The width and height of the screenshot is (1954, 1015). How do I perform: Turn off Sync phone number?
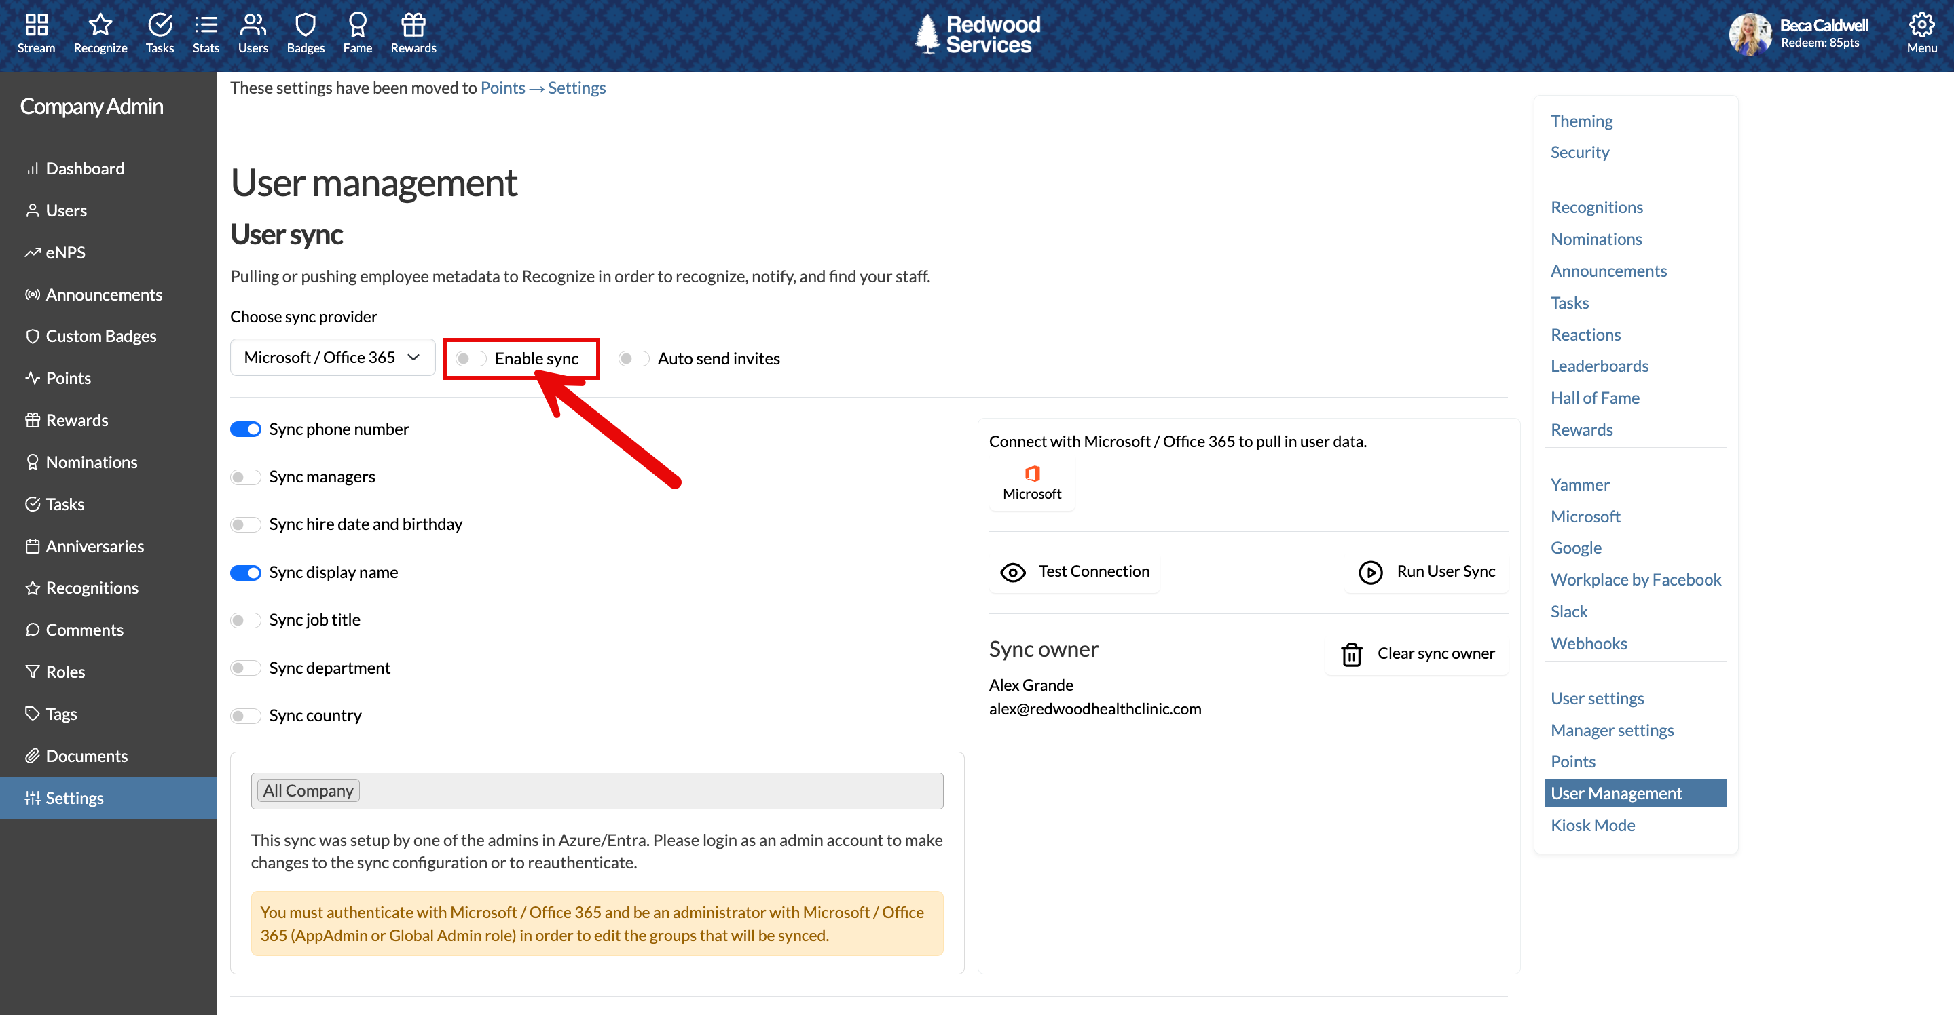tap(245, 429)
